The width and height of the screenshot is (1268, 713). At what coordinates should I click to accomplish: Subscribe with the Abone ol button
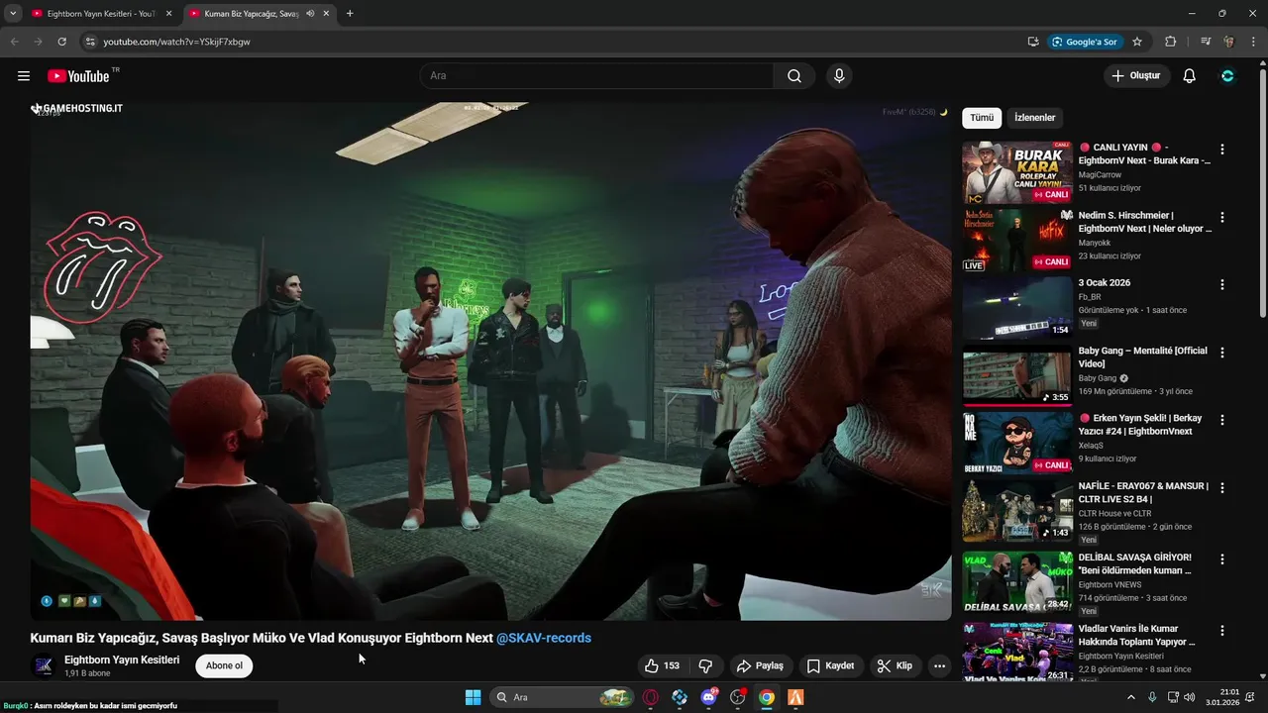click(224, 665)
